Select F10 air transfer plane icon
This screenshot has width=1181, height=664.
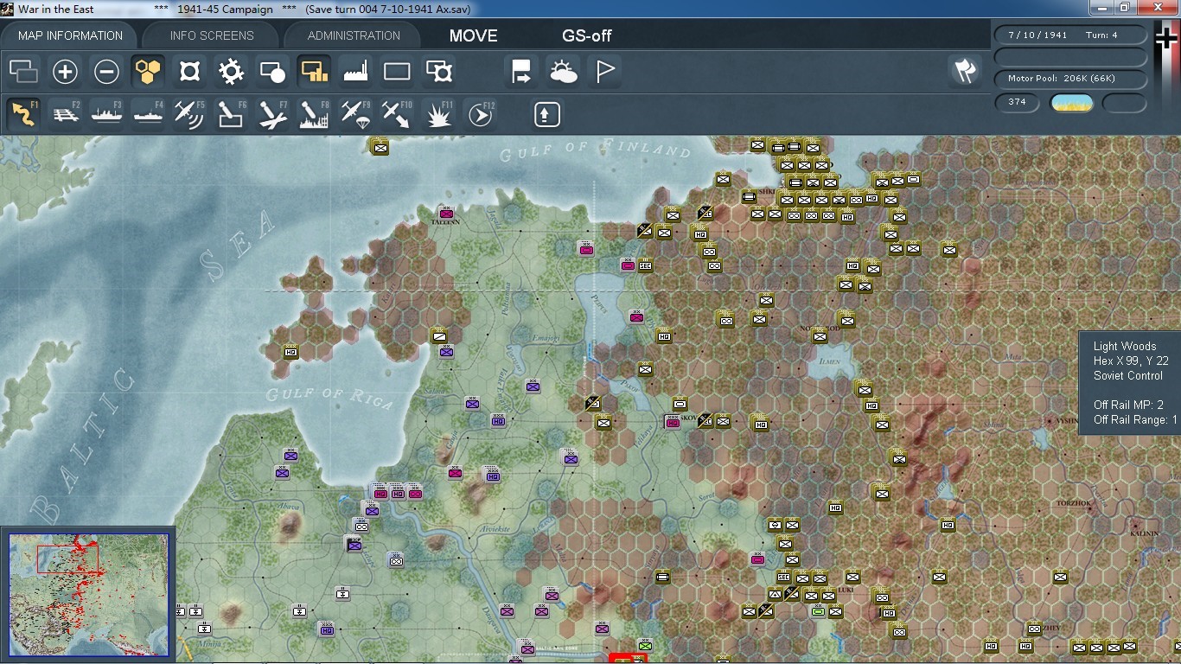coord(397,113)
